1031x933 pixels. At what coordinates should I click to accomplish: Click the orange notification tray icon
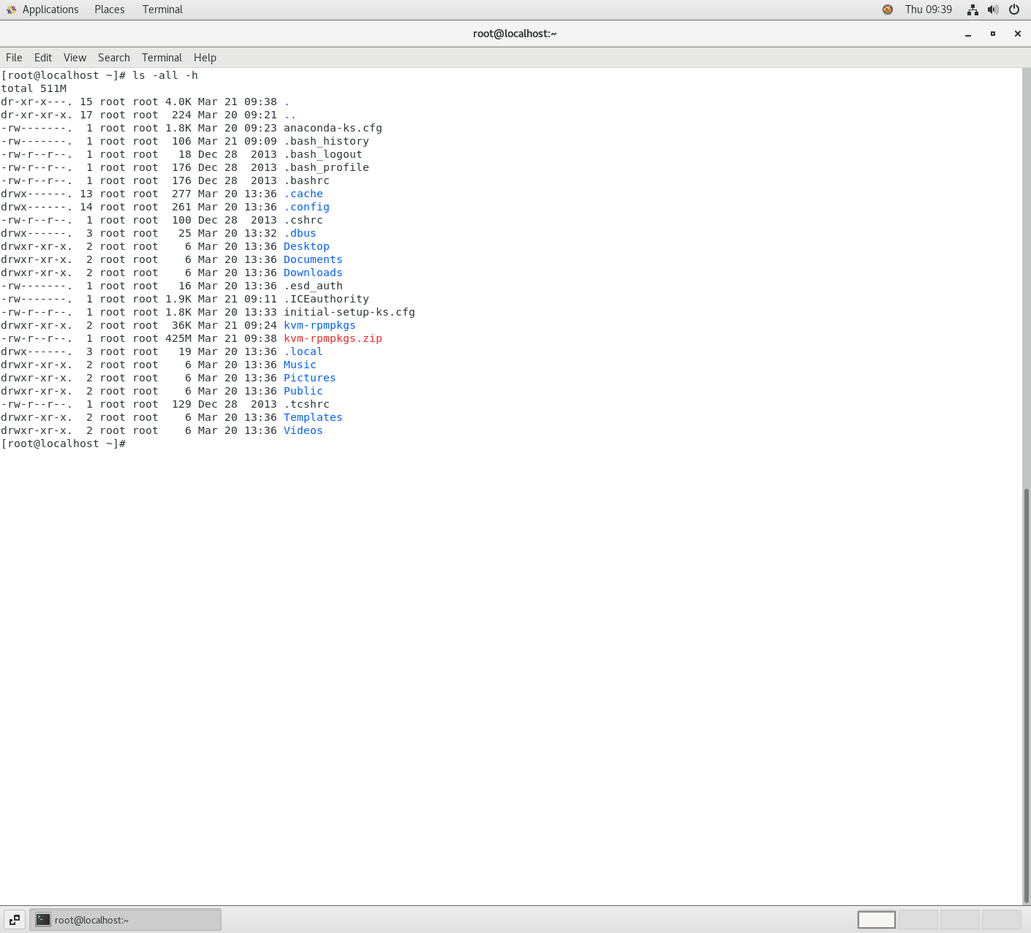coord(888,9)
